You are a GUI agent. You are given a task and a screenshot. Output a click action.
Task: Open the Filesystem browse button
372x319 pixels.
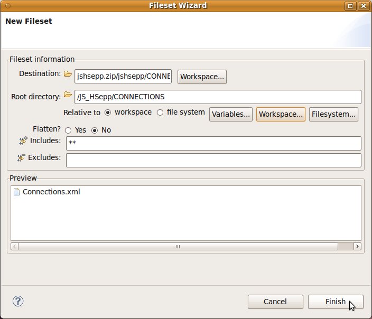pyautogui.click(x=334, y=114)
